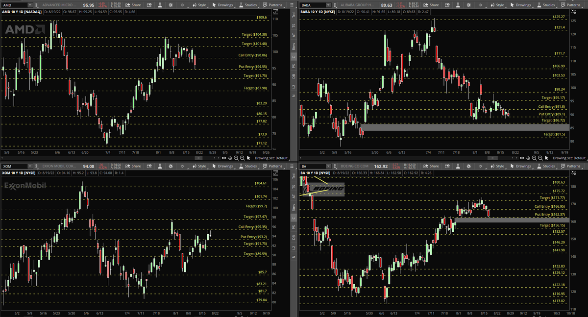The width and height of the screenshot is (588, 317).
Task: Click the symbol link icon next to BABA
Action: [335, 5]
